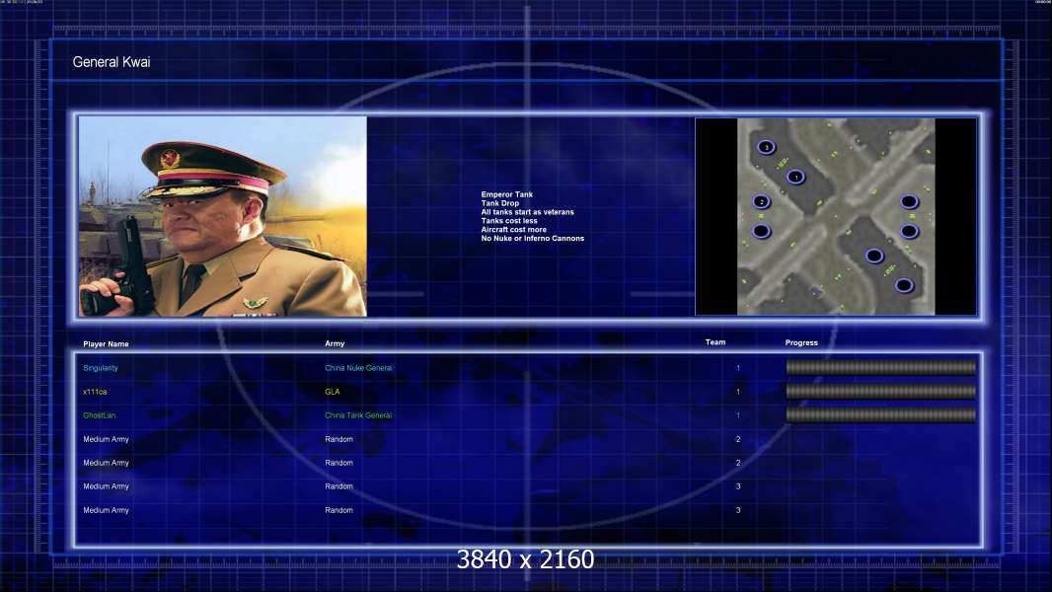The height and width of the screenshot is (592, 1052).
Task: Click x111ca's loading progress bar
Action: pos(881,392)
